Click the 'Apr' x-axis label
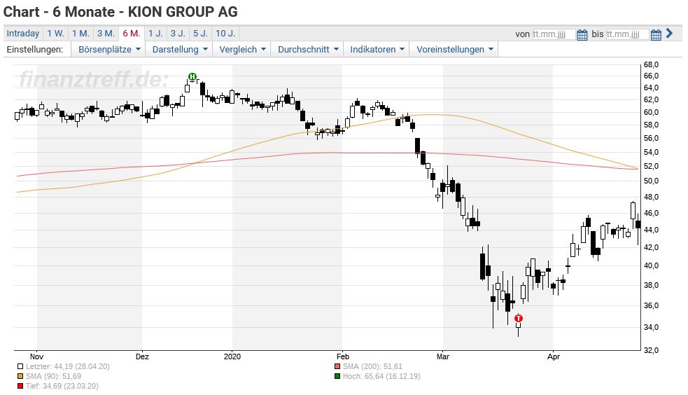Screen dimensions: 688x395 [x=554, y=356]
